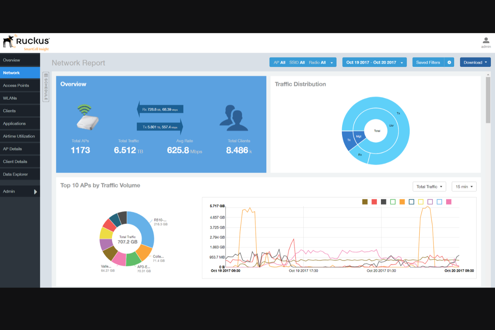This screenshot has width=495, height=330.
Task: Change the 15 min interval dropdown
Action: coord(464,187)
